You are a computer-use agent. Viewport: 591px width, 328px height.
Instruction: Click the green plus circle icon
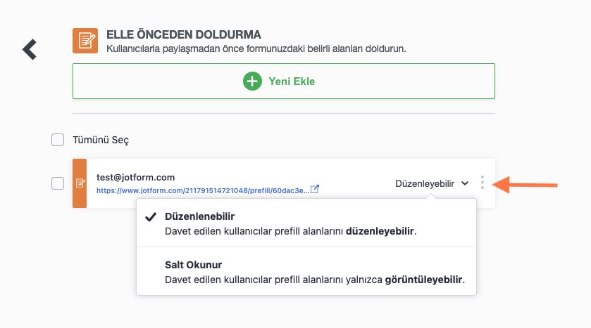point(252,81)
